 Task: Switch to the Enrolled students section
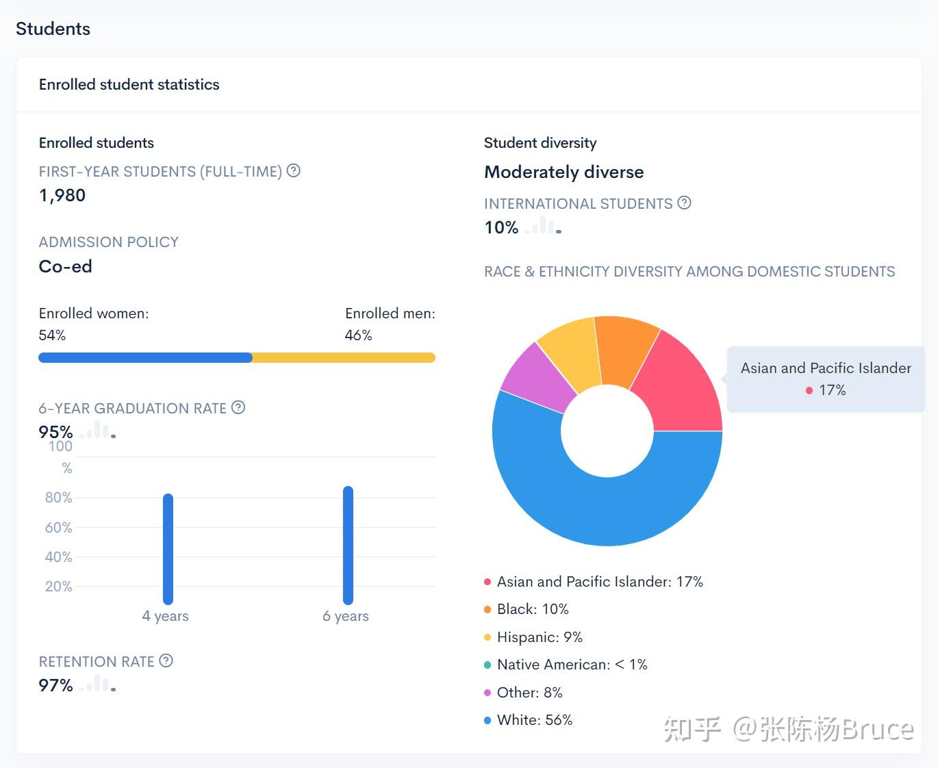96,142
